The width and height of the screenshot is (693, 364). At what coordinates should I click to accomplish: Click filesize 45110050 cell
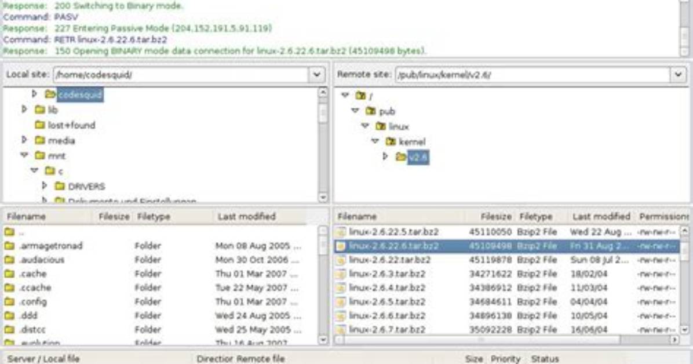point(490,232)
